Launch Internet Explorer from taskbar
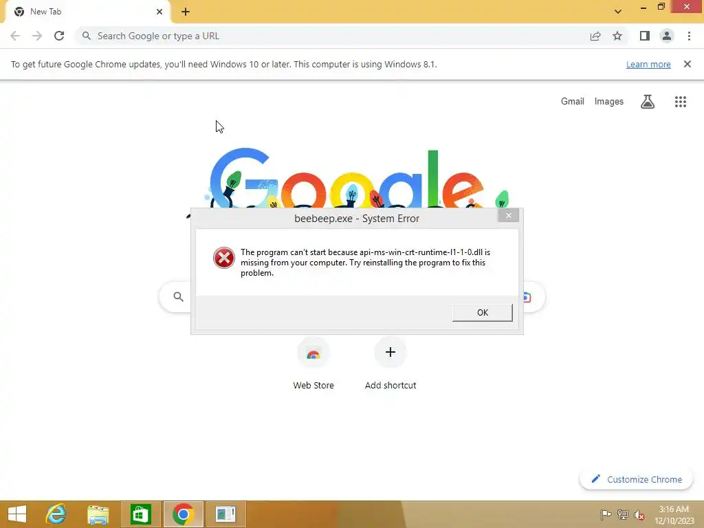 [x=56, y=514]
